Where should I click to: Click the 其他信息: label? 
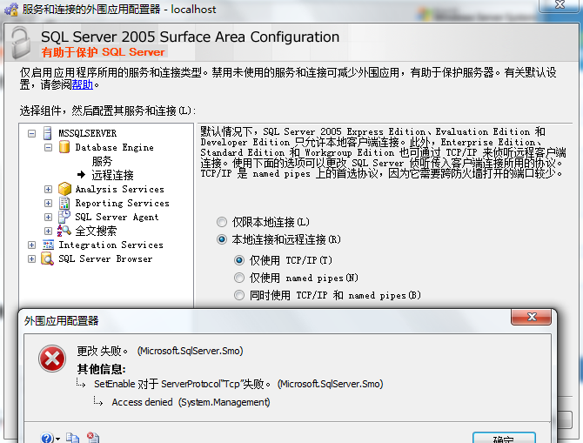101,369
